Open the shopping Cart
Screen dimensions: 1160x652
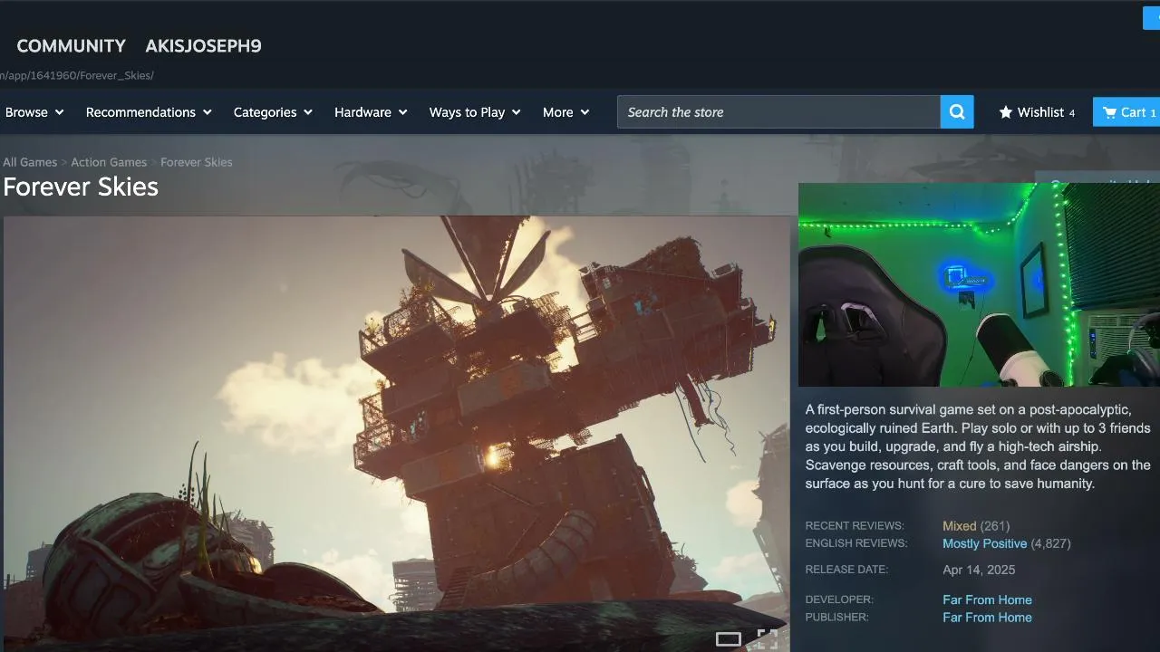coord(1126,112)
